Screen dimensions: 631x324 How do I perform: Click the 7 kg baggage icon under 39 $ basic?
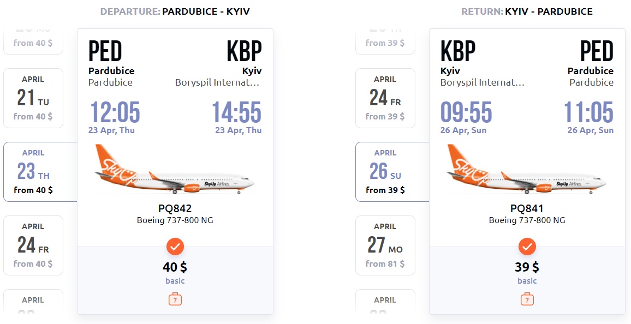tap(527, 299)
